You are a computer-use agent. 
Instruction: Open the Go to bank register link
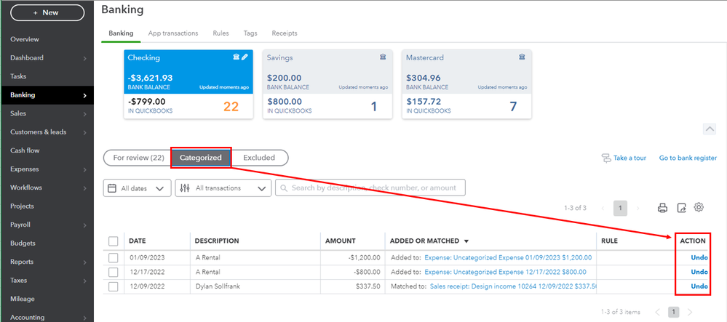(688, 158)
